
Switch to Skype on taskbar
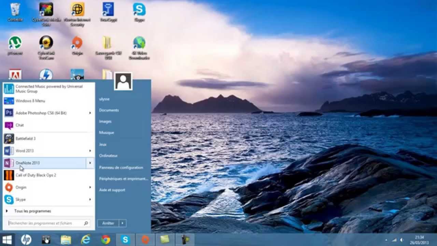point(125,240)
